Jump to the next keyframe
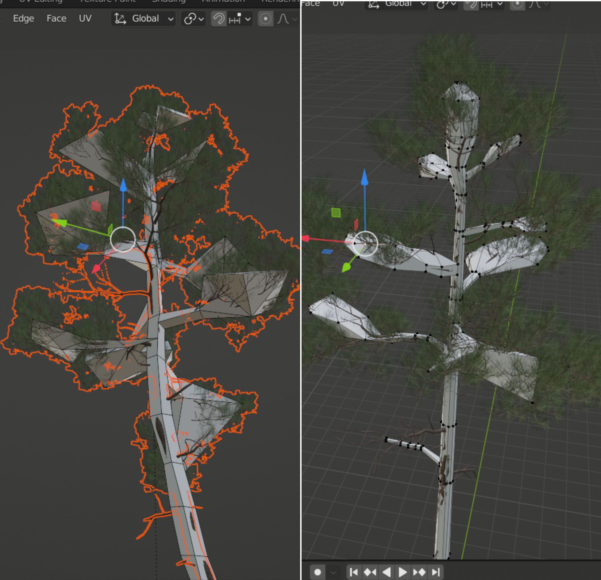The image size is (601, 580). coord(419,572)
